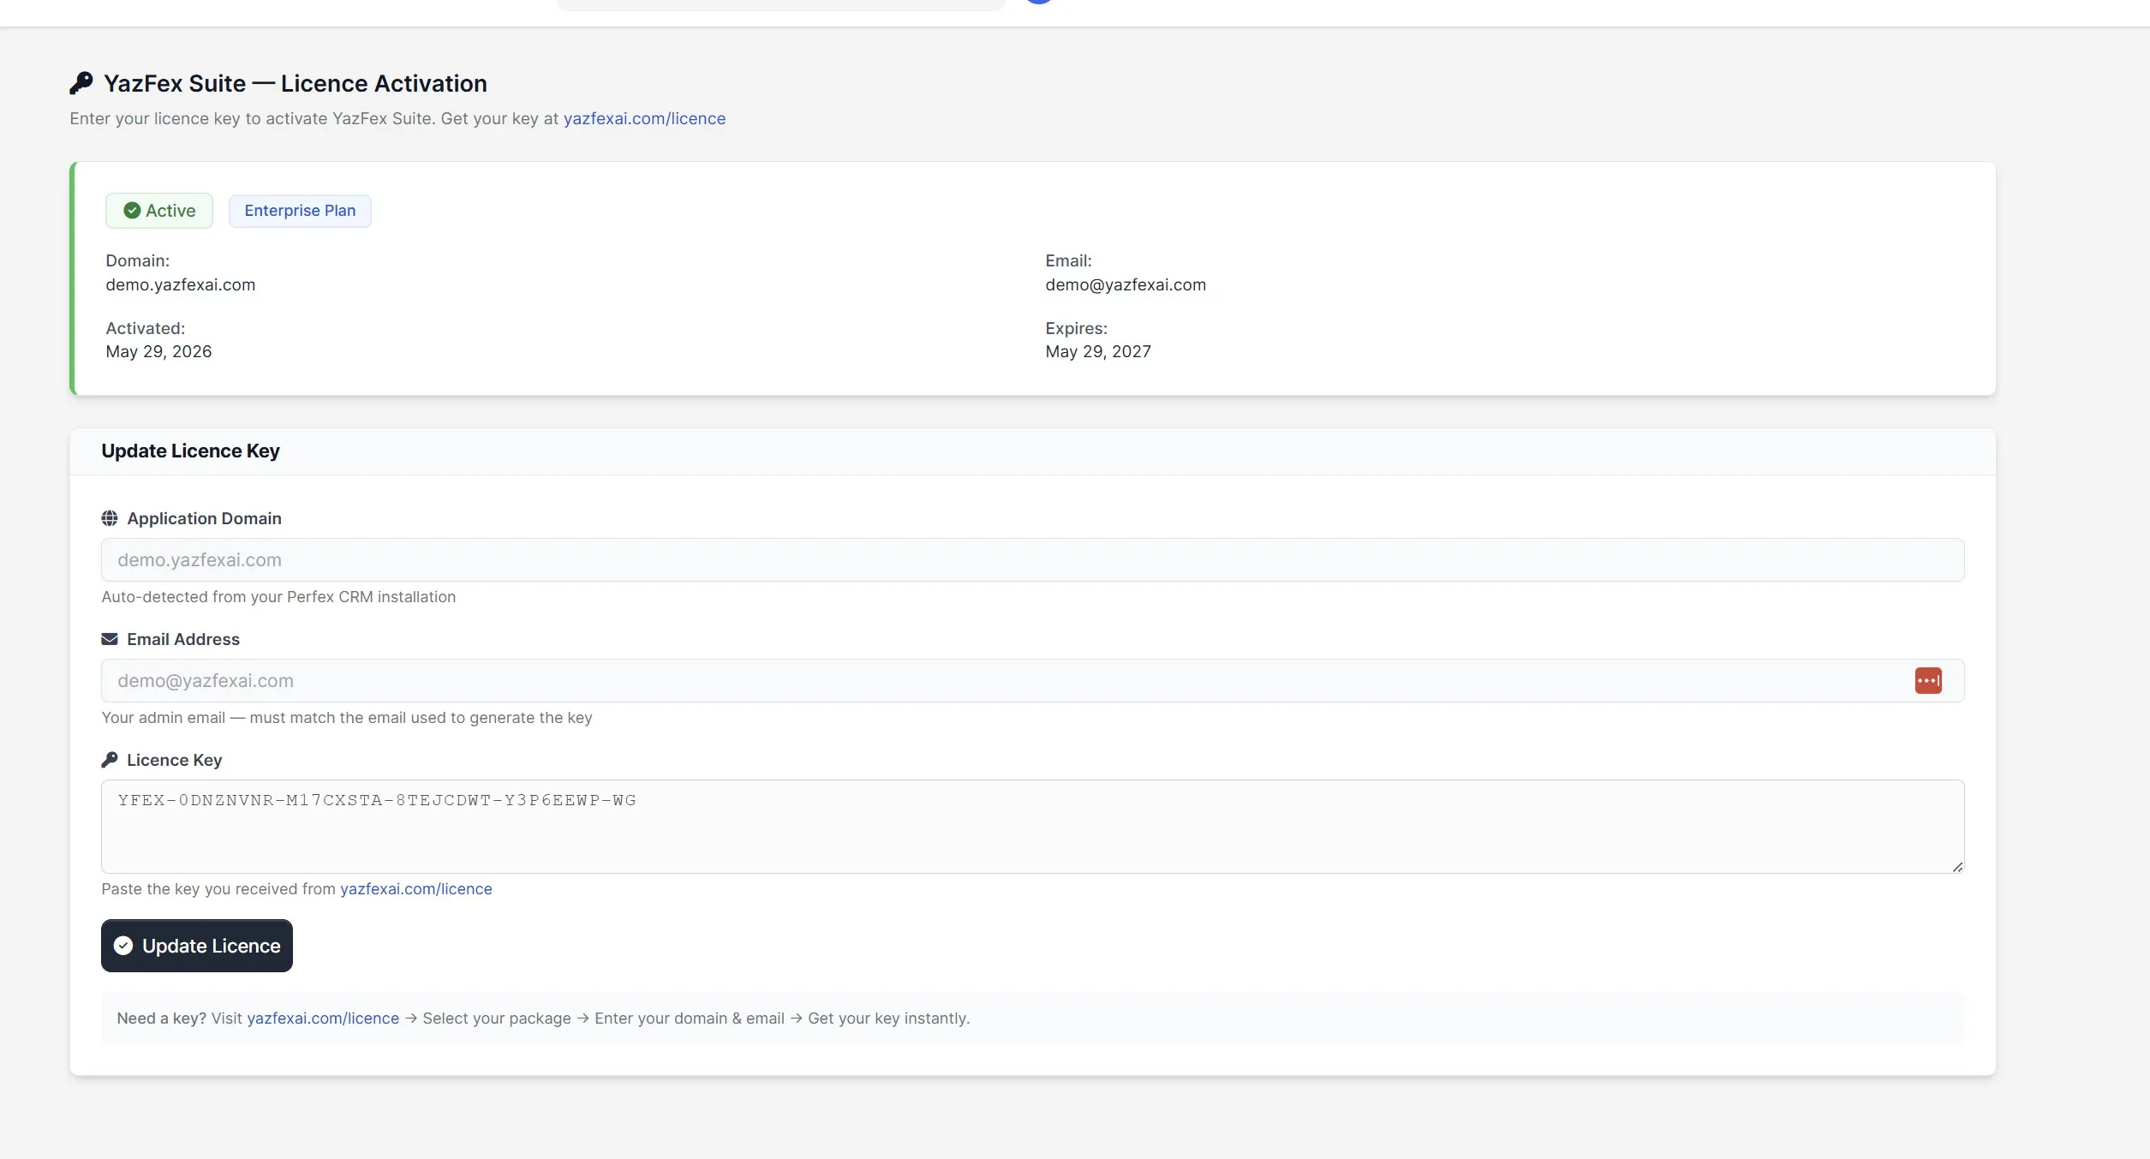Focus the Licence Key textarea
This screenshot has width=2150, height=1159.
[x=1033, y=827]
